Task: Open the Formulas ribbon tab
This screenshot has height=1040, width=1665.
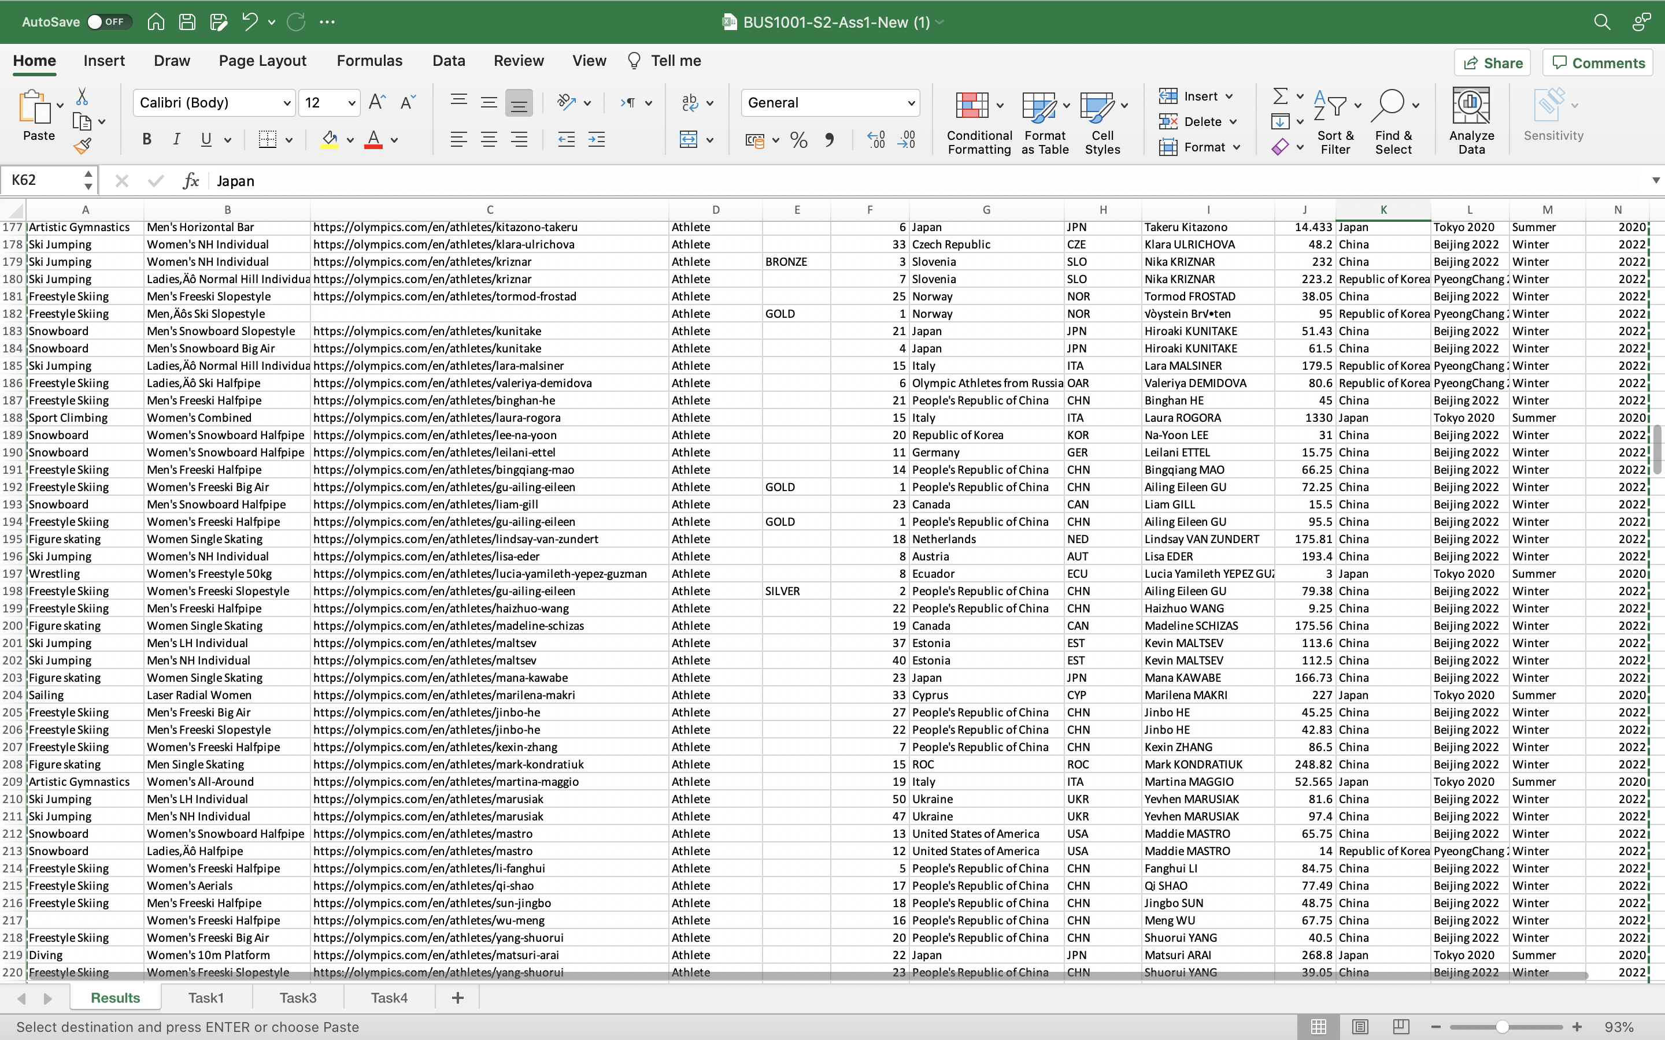Action: tap(369, 61)
